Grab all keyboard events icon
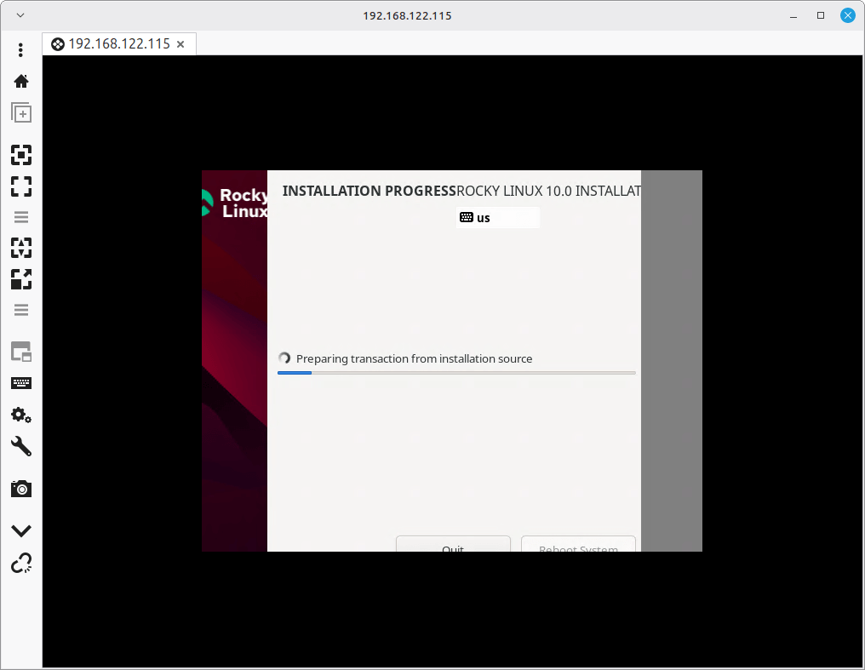This screenshot has height=670, width=865. (x=21, y=383)
